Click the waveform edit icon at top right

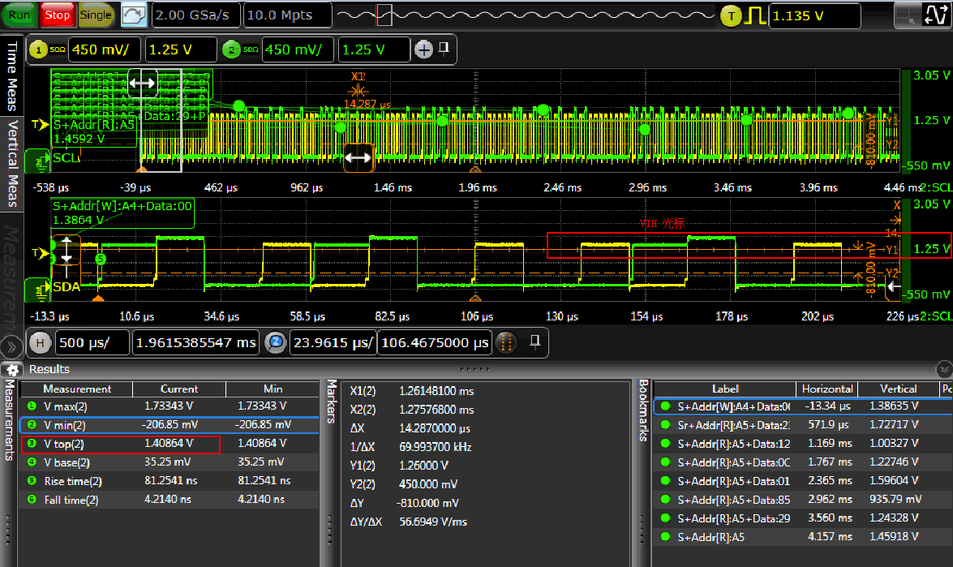pos(937,15)
